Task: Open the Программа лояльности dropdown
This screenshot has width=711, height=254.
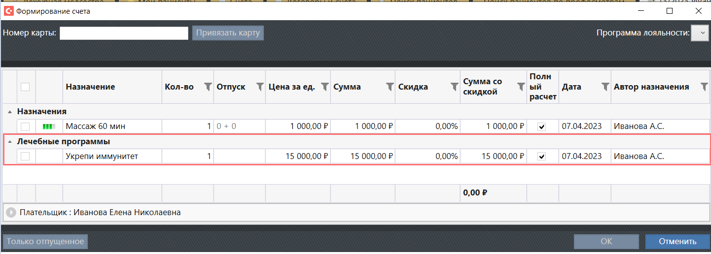Action: tap(700, 33)
